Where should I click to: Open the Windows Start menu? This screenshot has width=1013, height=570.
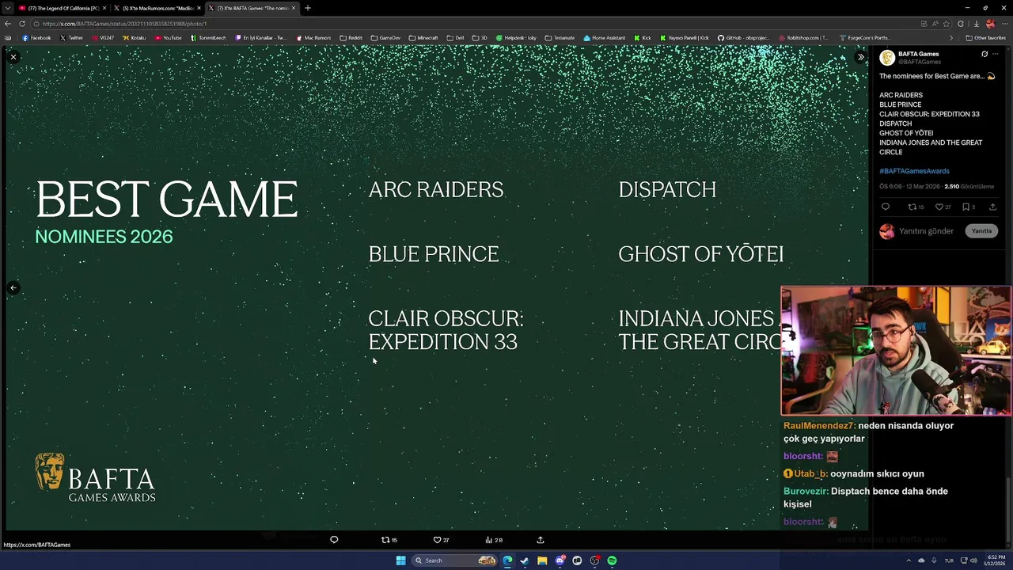tap(400, 560)
